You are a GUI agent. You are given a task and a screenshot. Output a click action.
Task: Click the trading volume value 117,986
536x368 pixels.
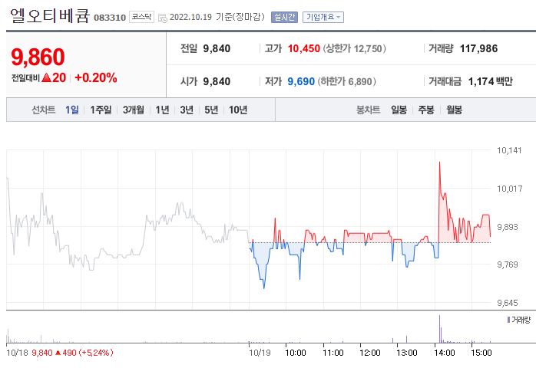click(x=478, y=49)
